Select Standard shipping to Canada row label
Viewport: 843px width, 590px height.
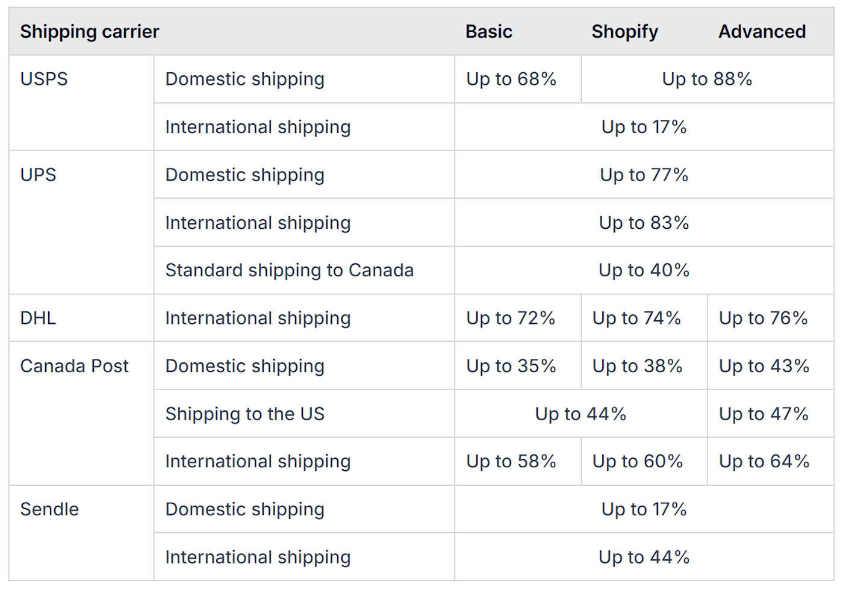(289, 270)
